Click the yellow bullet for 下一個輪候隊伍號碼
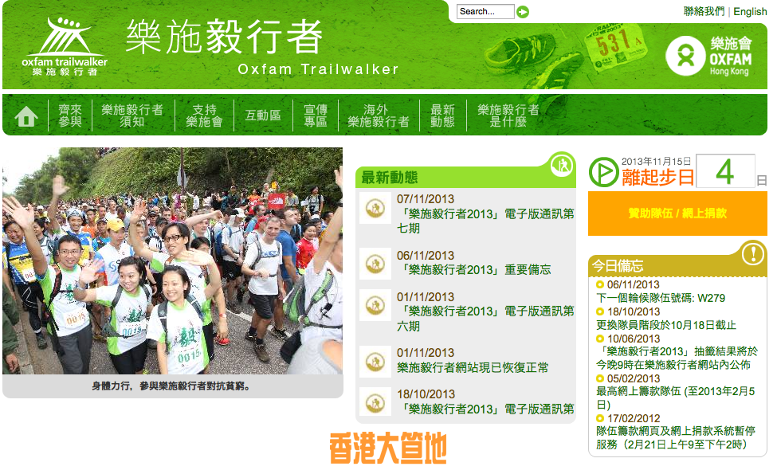This screenshot has height=470, width=777. click(x=600, y=284)
